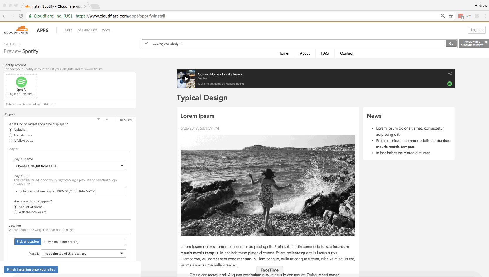Choose 'As a list of tracks' option

[16, 207]
